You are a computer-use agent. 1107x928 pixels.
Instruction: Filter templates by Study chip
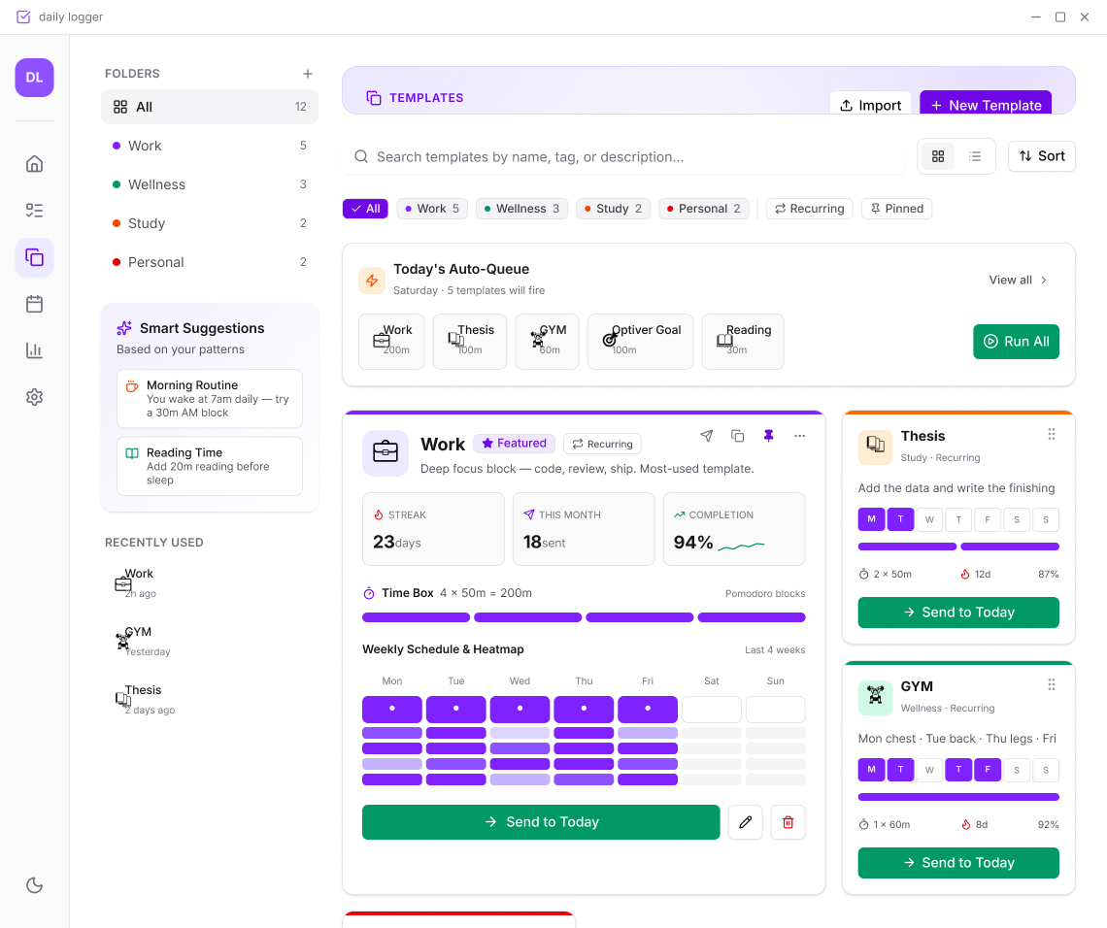pyautogui.click(x=613, y=208)
